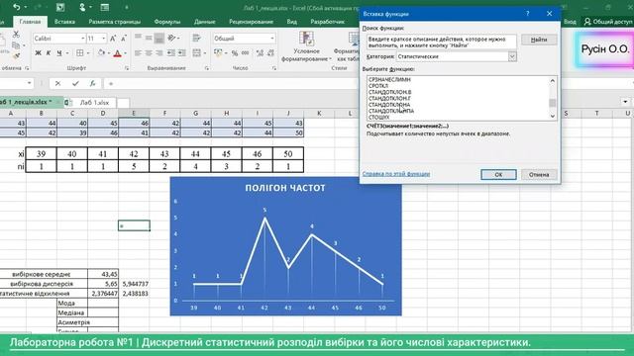Increase font size with the larger A icon

click(x=113, y=39)
